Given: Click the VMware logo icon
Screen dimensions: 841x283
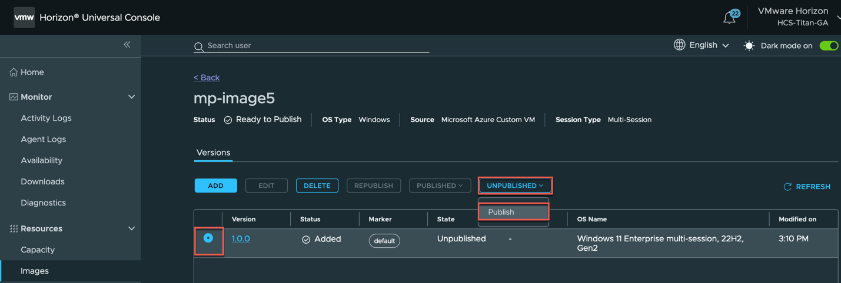Looking at the screenshot, I should 24,18.
